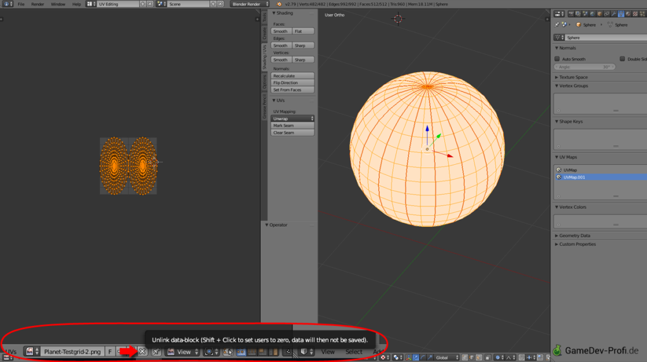Click Mark Seam button
Screen dimensions: 647x362
tap(293, 126)
